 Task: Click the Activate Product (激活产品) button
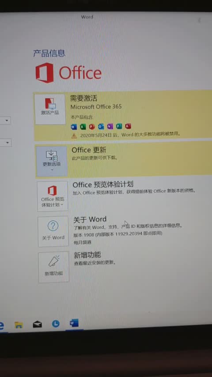50,109
